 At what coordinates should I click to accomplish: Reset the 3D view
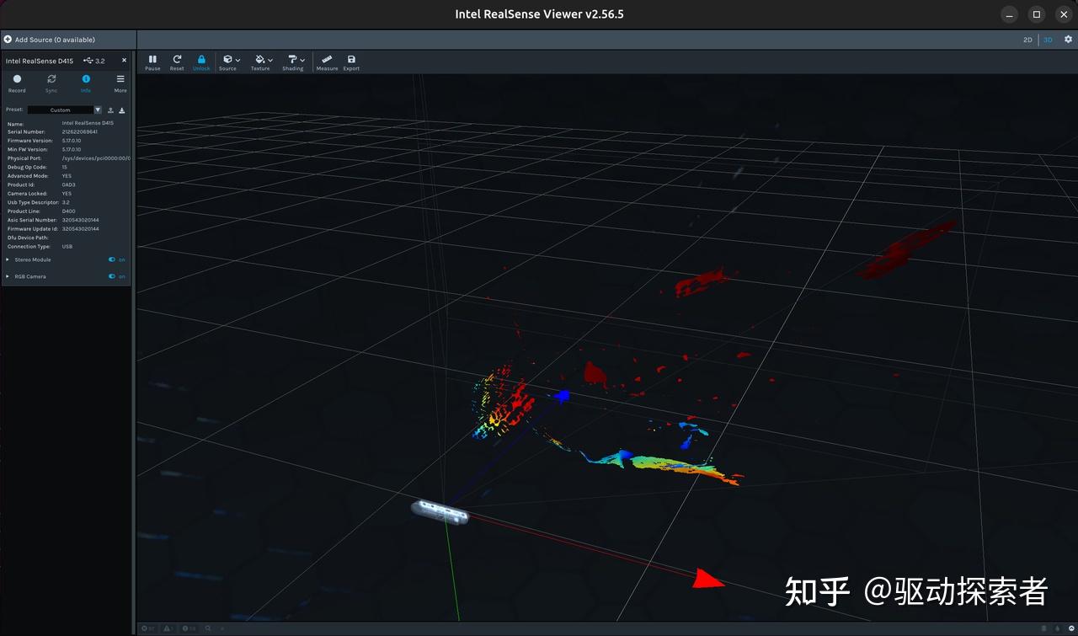tap(177, 62)
